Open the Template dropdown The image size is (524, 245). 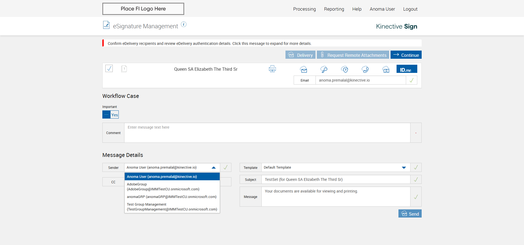(404, 168)
